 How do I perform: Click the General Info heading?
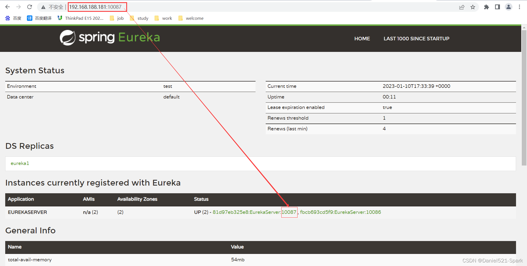tap(30, 231)
